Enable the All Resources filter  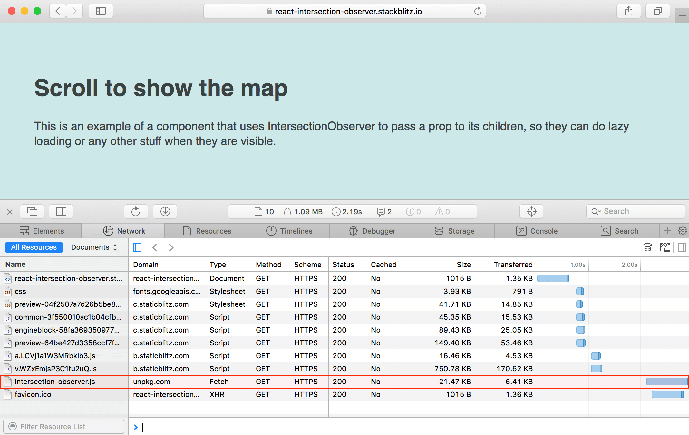pyautogui.click(x=34, y=247)
